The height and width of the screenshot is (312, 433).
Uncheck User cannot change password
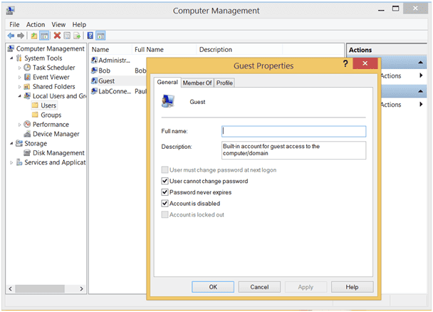[x=165, y=181]
